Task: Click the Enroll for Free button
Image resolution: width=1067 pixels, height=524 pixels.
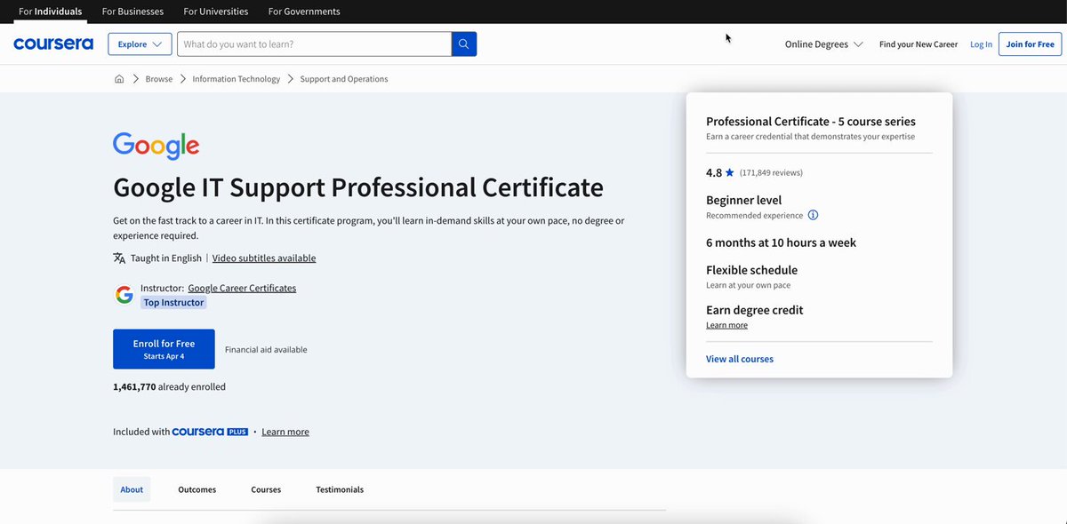Action: (164, 349)
